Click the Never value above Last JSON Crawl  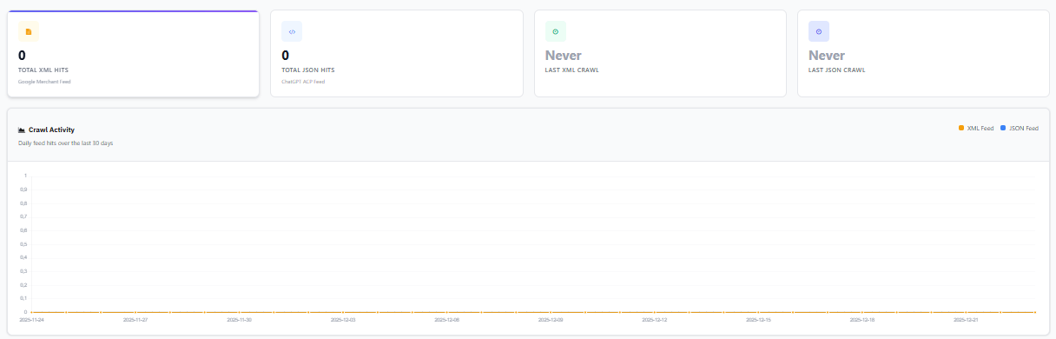point(827,56)
